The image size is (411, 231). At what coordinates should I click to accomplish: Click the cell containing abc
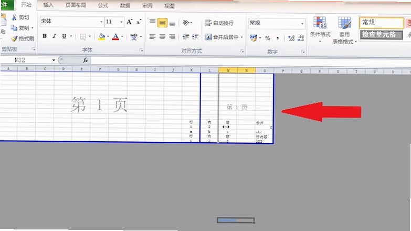pyautogui.click(x=264, y=132)
